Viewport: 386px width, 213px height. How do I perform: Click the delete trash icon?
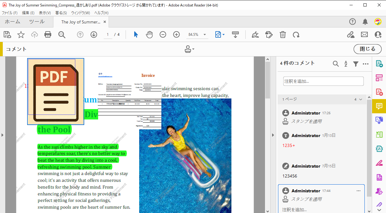283,35
